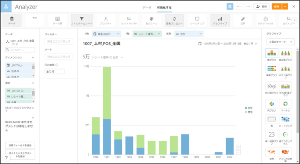The width and height of the screenshot is (300, 164).
Task: Click the Analyzer flask logo
Action: 6,6
